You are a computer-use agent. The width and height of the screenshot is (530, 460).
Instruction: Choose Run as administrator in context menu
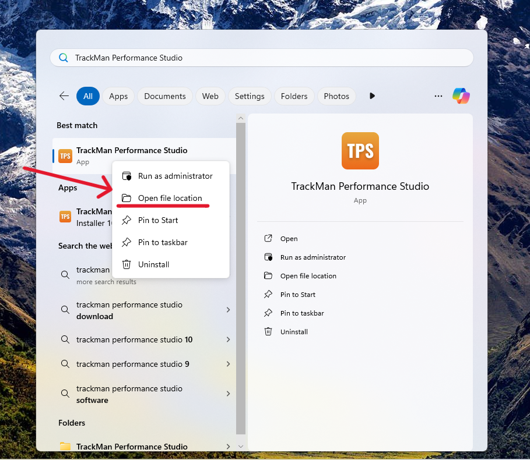tap(171, 176)
